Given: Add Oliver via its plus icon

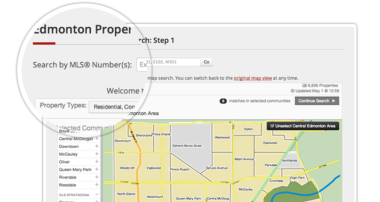Looking at the screenshot, I should click(97, 162).
